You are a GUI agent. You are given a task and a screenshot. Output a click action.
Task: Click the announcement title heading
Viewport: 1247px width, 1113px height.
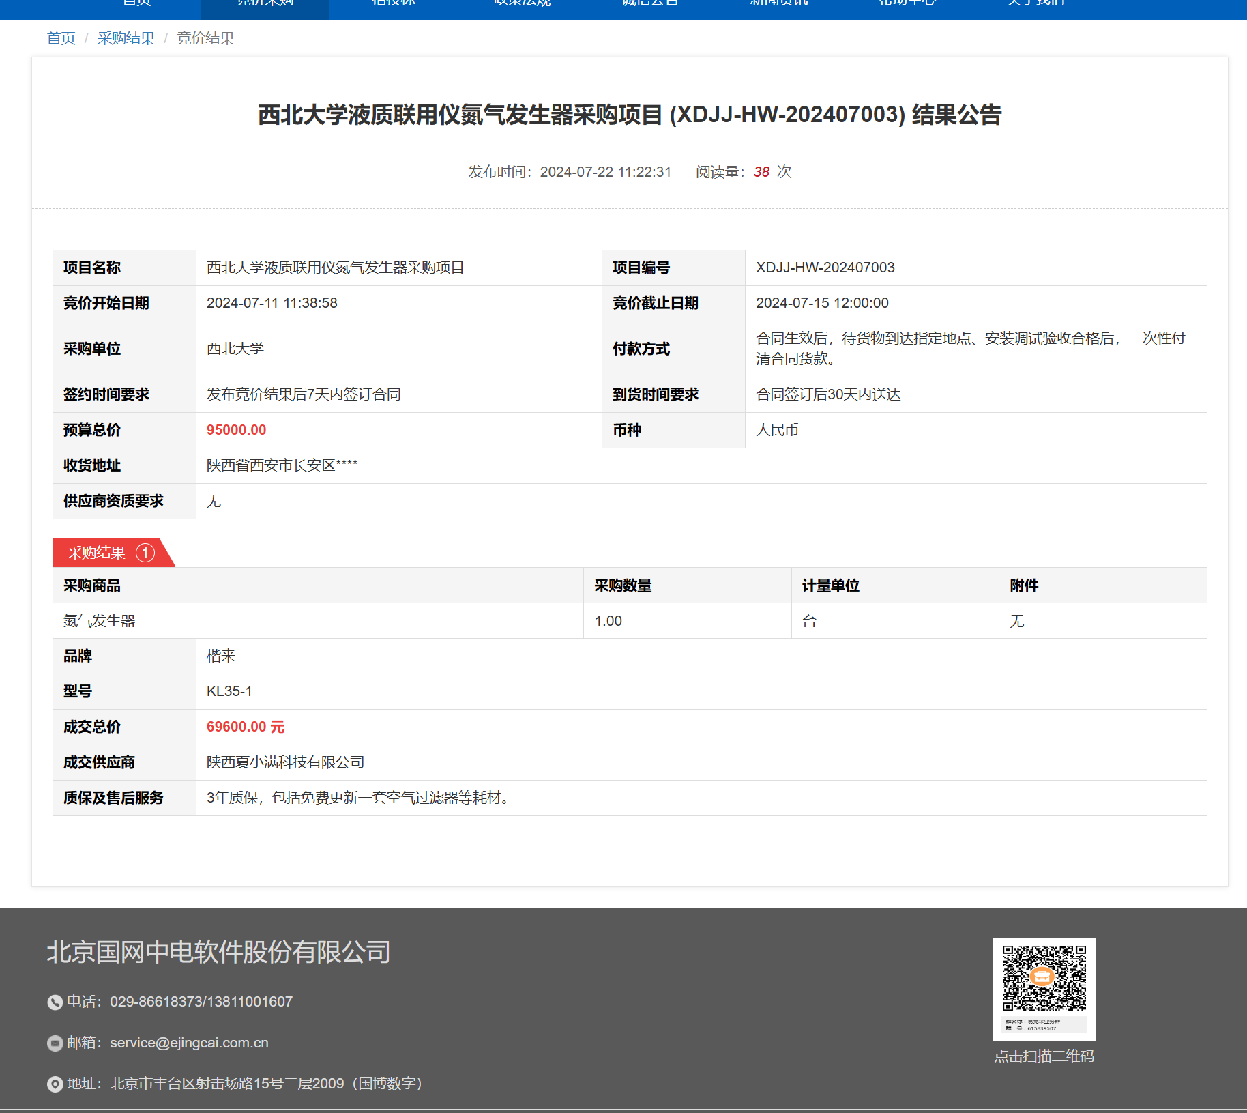629,115
